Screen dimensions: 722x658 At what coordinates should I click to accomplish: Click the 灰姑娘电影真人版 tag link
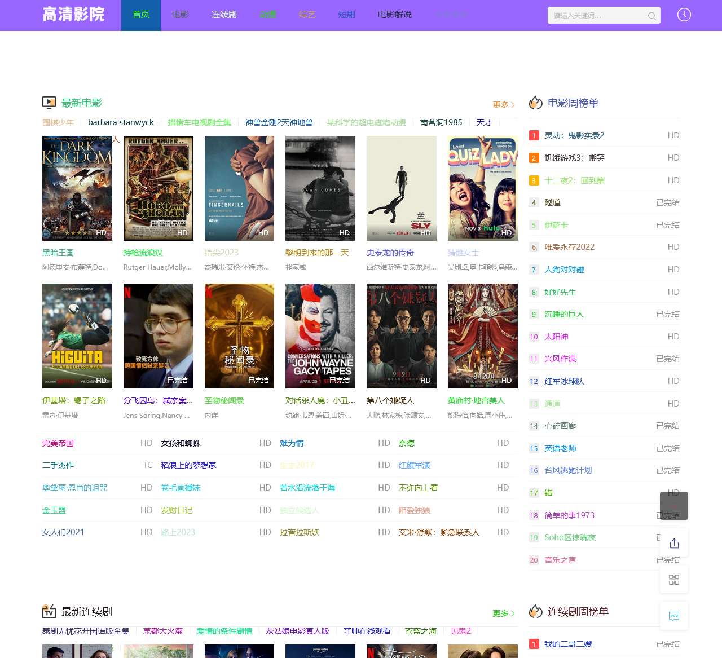(298, 631)
